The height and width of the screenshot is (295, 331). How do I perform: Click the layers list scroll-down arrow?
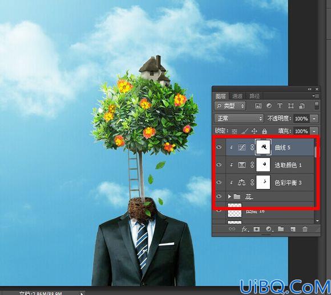(x=317, y=220)
